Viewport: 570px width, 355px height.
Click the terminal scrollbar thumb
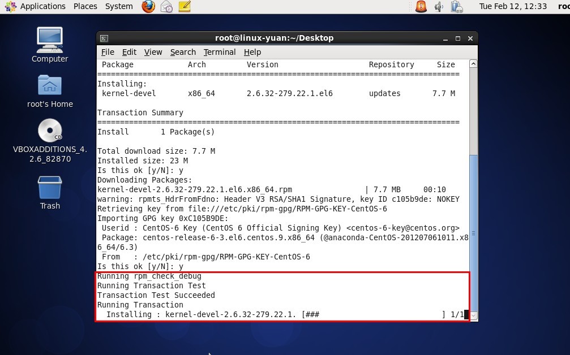[473, 233]
